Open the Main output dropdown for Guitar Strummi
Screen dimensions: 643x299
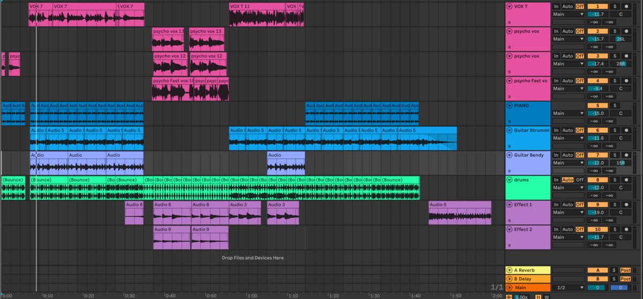pos(568,138)
